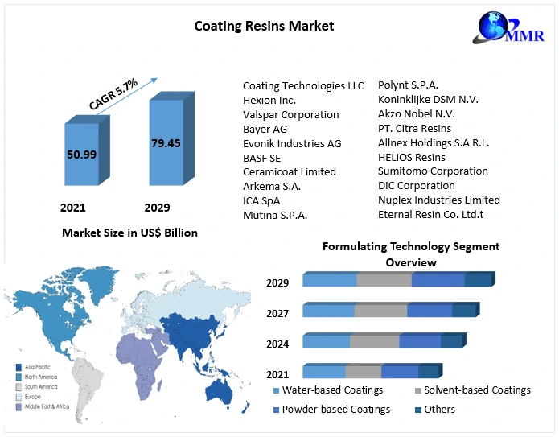The image size is (559, 437).
Task: Click the CAGR 5.7% label
Action: tap(113, 94)
